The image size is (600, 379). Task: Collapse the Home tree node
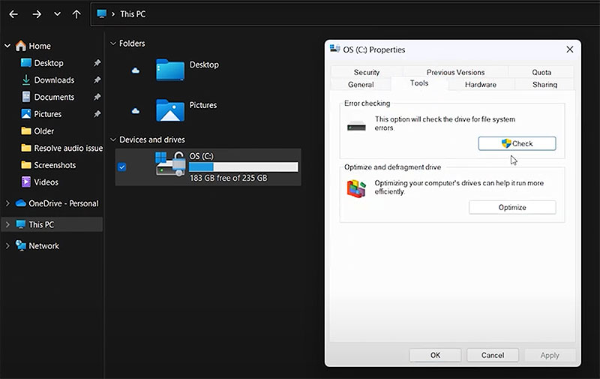(x=7, y=46)
